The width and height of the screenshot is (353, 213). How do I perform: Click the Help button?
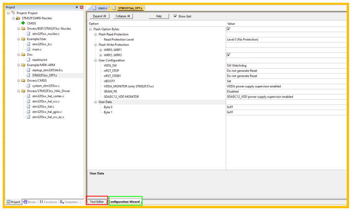point(159,16)
